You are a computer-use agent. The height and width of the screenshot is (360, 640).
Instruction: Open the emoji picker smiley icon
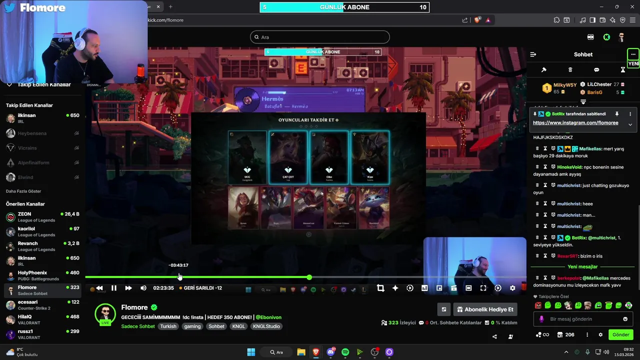click(625, 319)
